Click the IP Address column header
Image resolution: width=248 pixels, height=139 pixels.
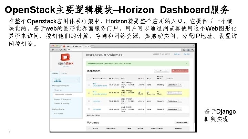tap(114, 79)
